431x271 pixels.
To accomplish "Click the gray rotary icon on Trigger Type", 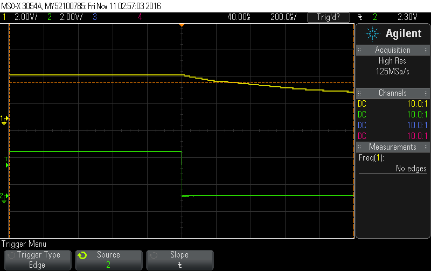I will click(x=11, y=255).
